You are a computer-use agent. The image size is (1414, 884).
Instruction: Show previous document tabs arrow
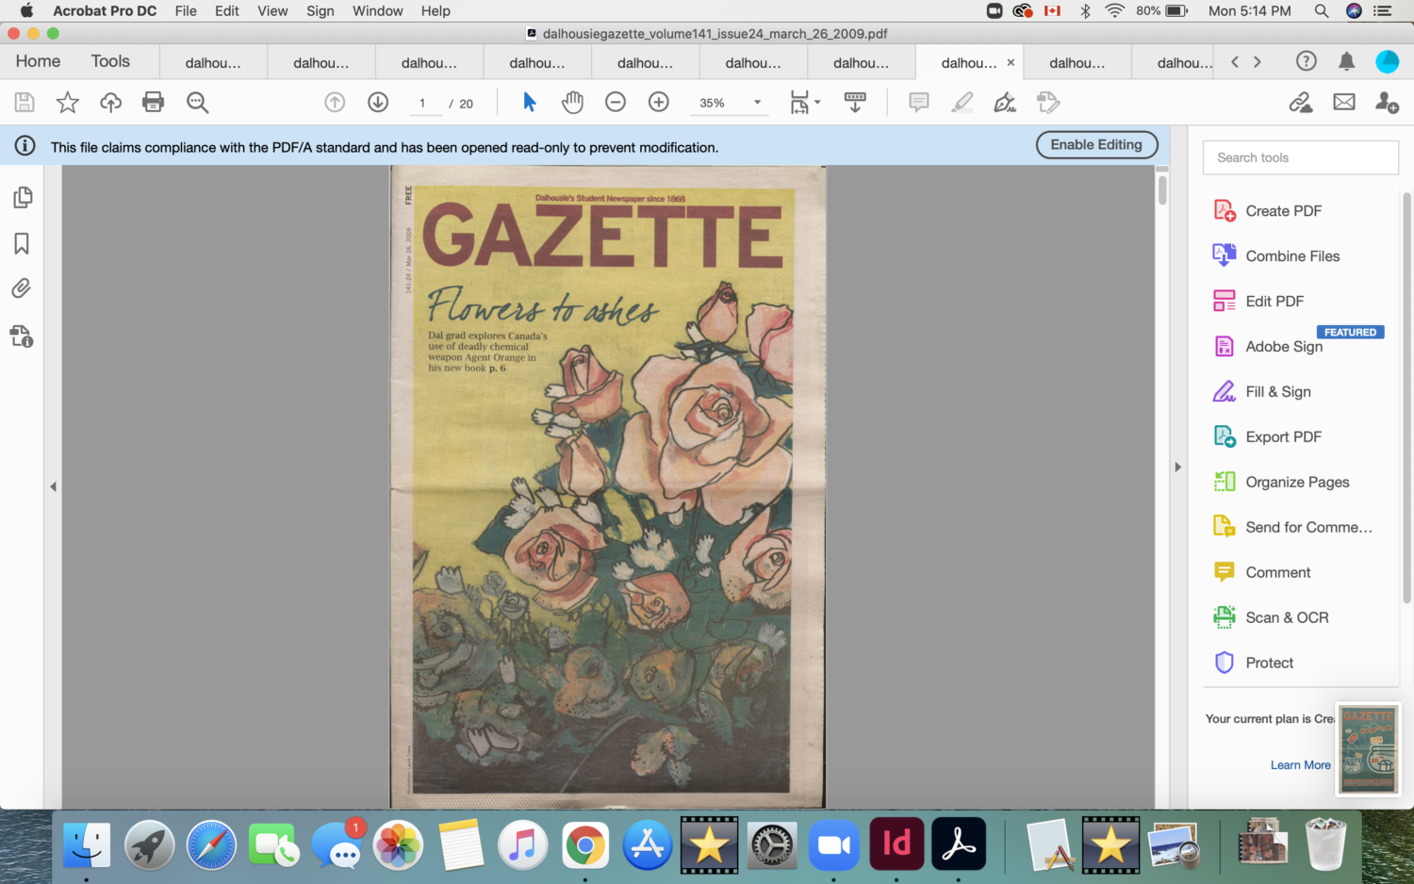pos(1235,61)
